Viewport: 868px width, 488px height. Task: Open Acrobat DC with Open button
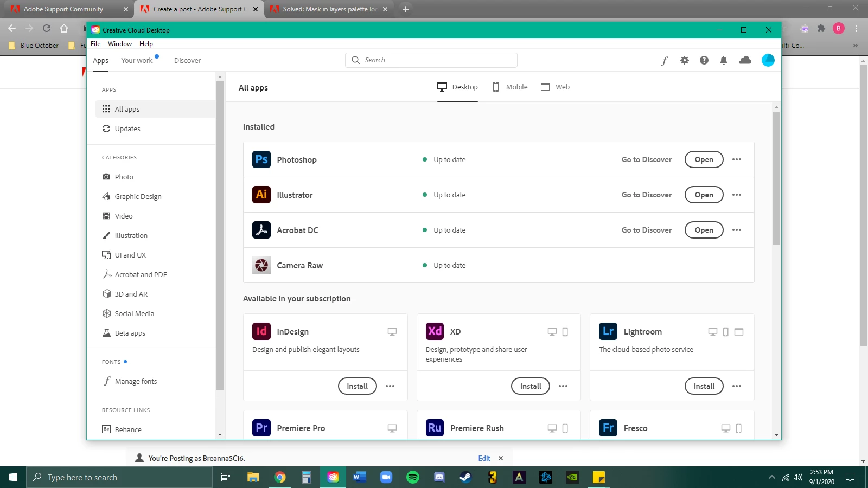pos(704,230)
